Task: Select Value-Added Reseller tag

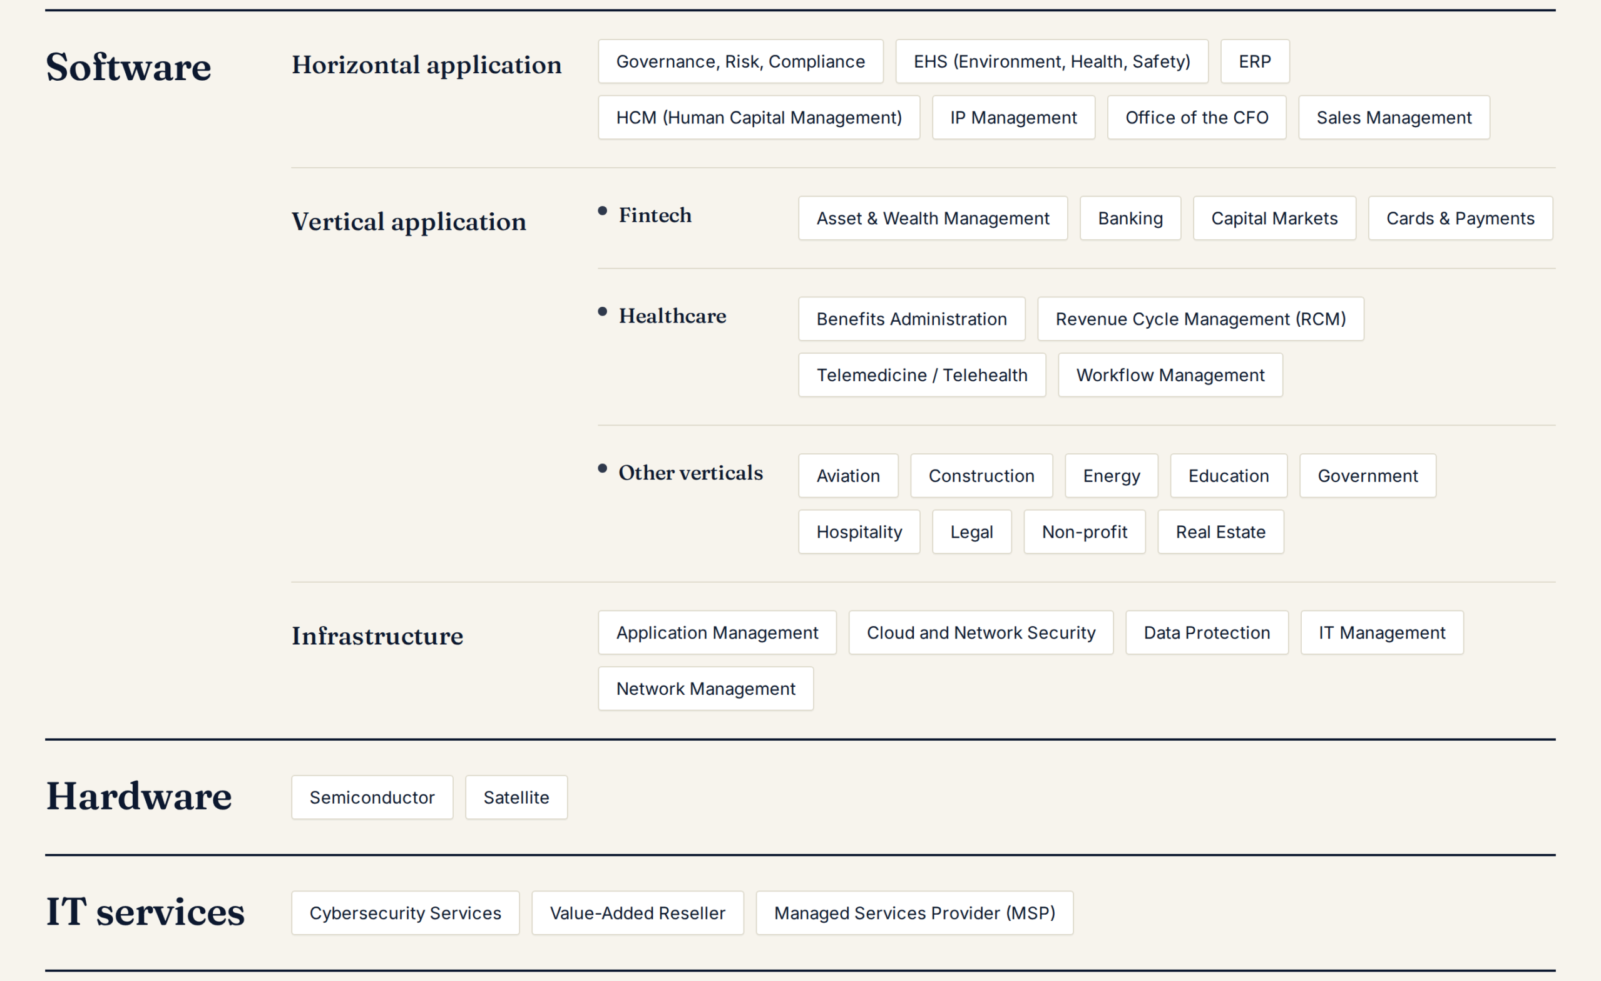Action: (x=638, y=913)
